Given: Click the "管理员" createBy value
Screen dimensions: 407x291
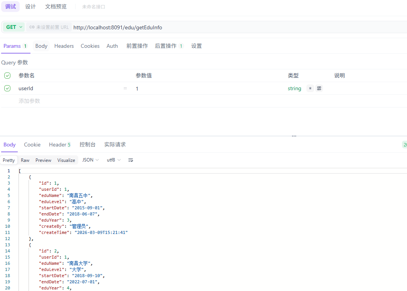Looking at the screenshot, I should click(79, 226).
